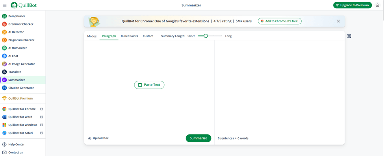Set summary length to Short label
The image size is (384, 156).
(191, 36)
